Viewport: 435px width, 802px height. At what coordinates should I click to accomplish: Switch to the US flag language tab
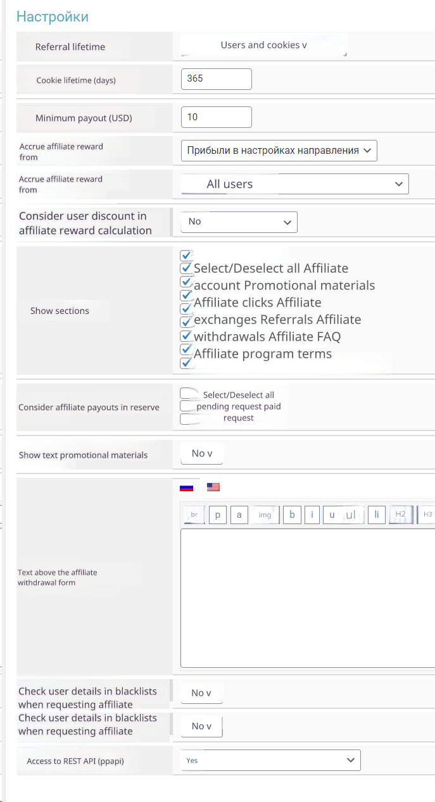(213, 487)
